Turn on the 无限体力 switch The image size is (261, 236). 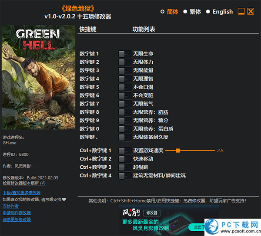124,62
